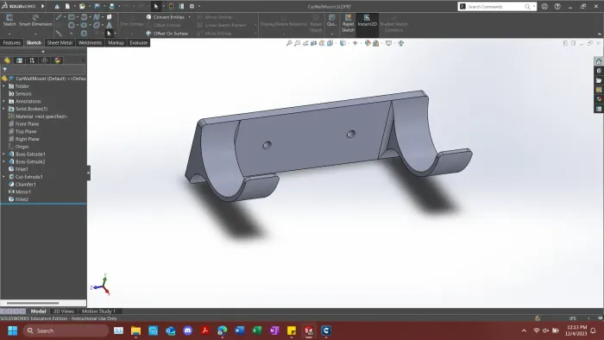Viewport: 604px width, 340px height.
Task: Expand the Folder tree node
Action: point(3,86)
